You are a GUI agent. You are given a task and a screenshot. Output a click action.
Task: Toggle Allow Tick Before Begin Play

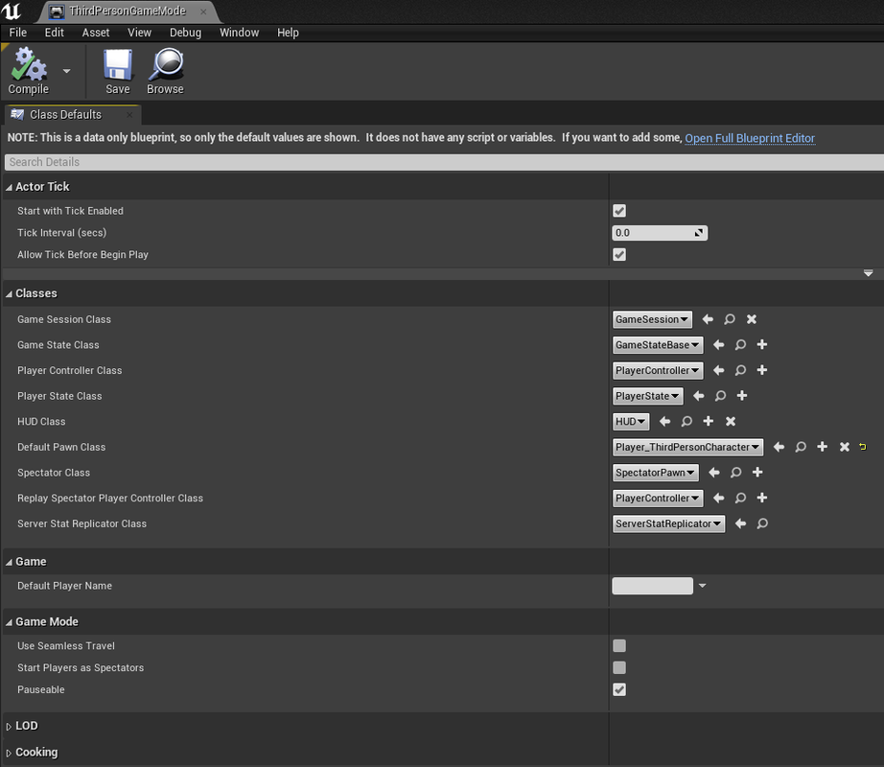(x=619, y=255)
